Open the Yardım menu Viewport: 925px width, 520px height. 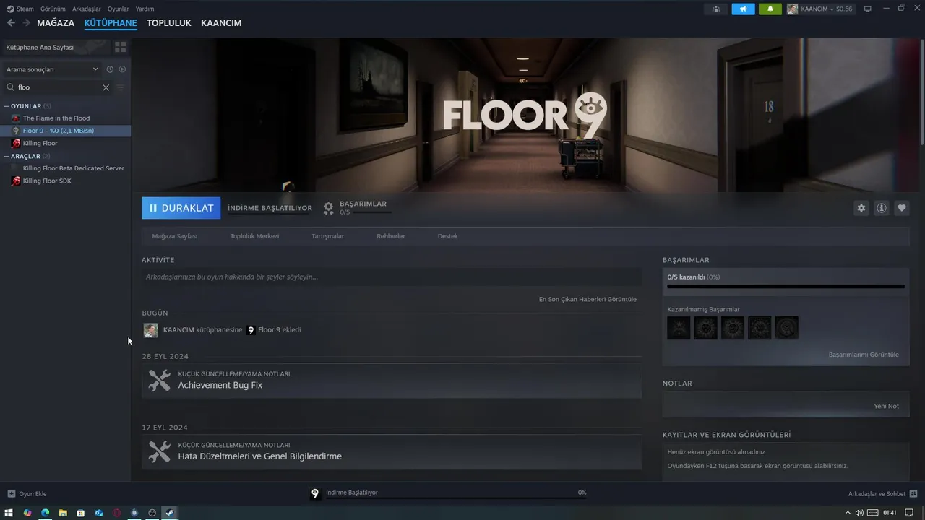(x=145, y=9)
